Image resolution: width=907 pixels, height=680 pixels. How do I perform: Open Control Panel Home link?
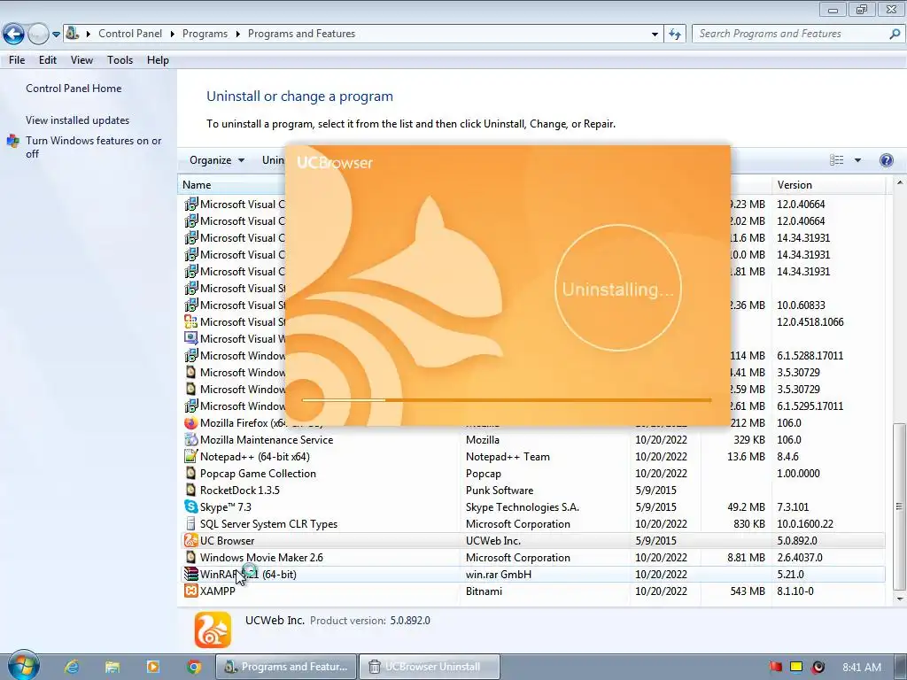74,89
